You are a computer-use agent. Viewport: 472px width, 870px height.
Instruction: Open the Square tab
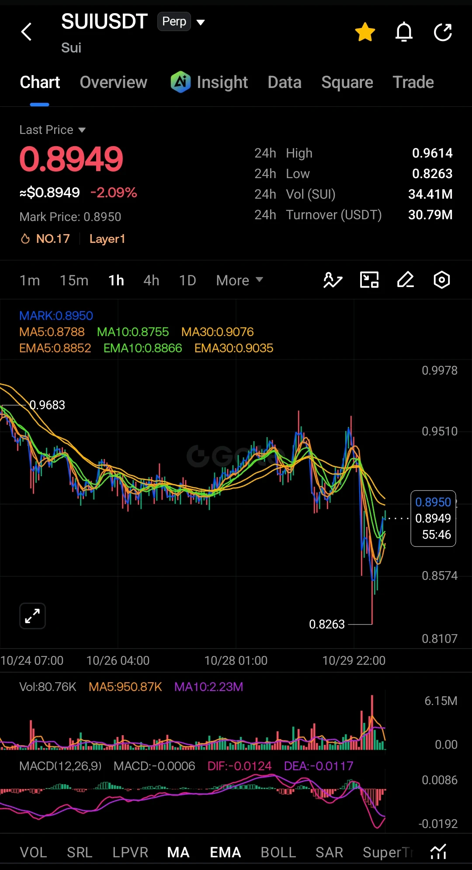[347, 82]
